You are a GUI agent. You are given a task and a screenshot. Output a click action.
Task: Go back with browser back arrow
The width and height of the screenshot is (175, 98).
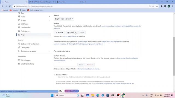(2, 6)
